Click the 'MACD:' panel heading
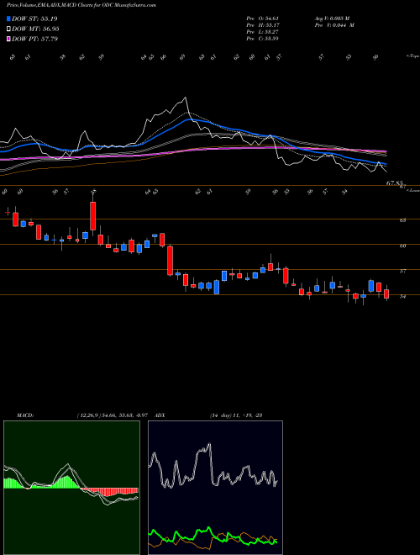The image size is (420, 555). tap(25, 415)
